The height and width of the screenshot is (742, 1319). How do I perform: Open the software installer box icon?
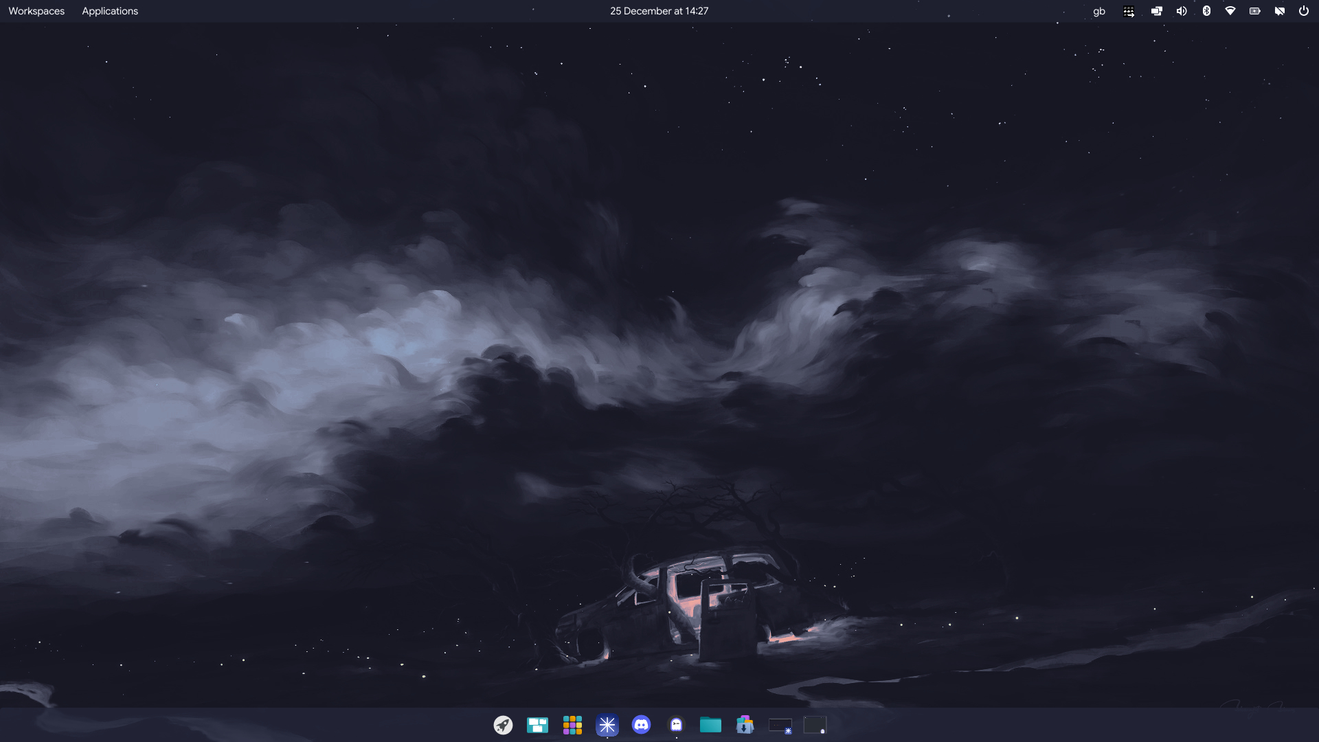745,725
